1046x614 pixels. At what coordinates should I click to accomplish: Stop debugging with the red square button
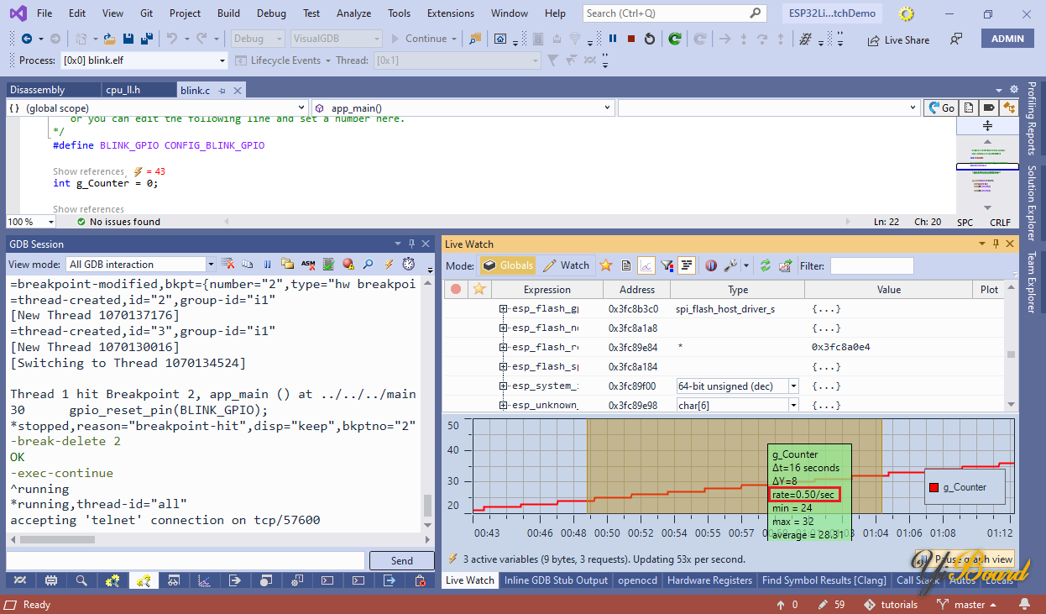coord(630,39)
